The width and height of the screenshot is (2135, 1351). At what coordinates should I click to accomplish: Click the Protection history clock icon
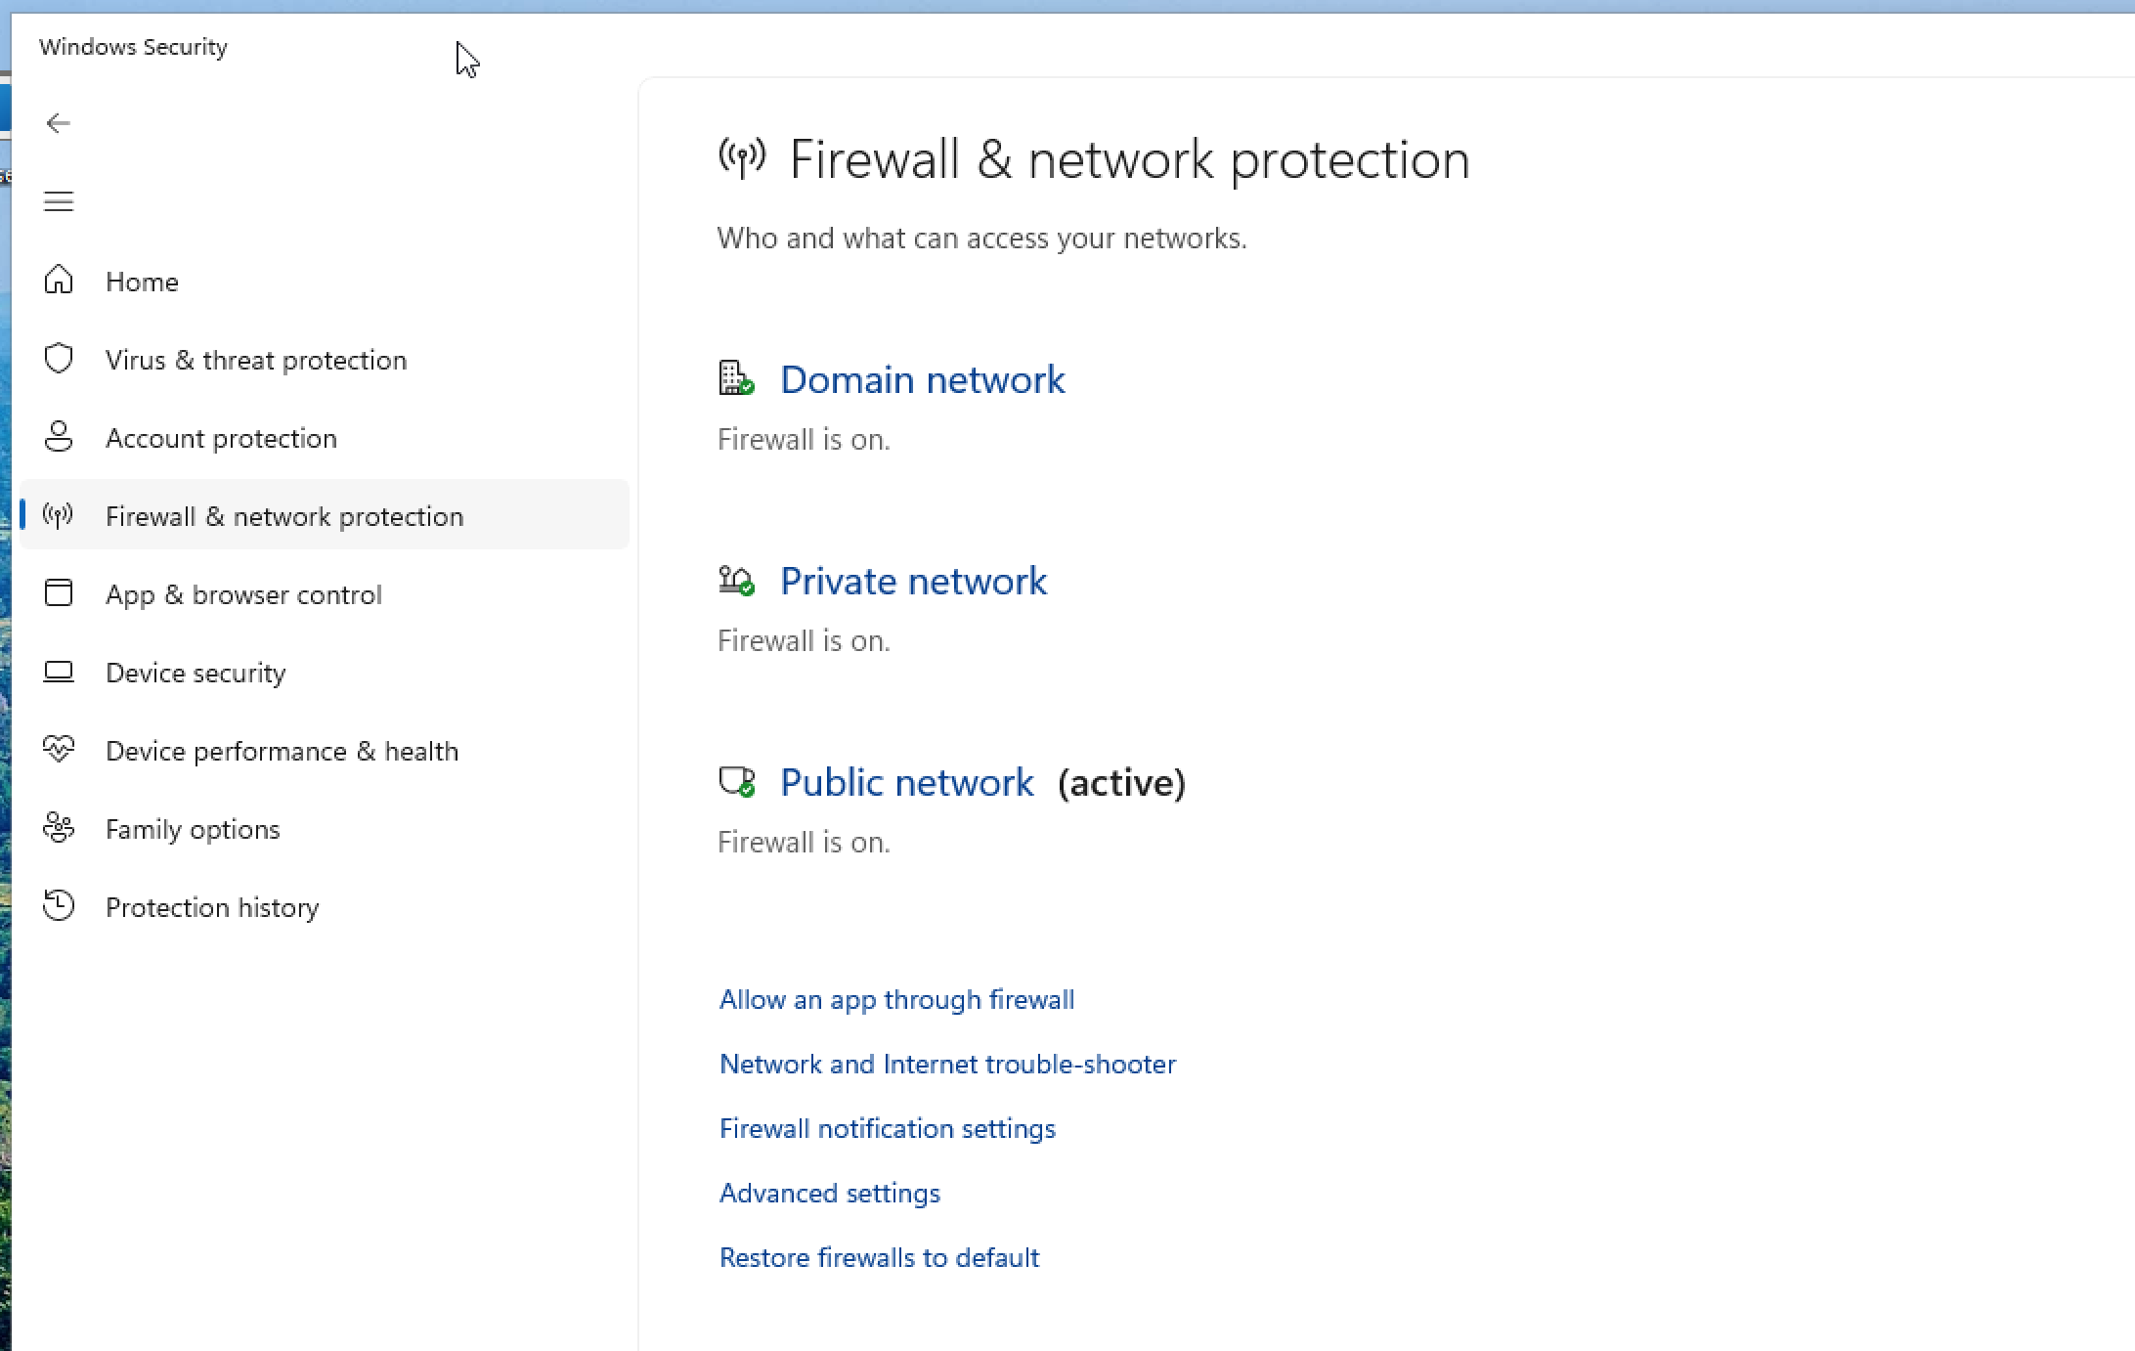pyautogui.click(x=59, y=906)
